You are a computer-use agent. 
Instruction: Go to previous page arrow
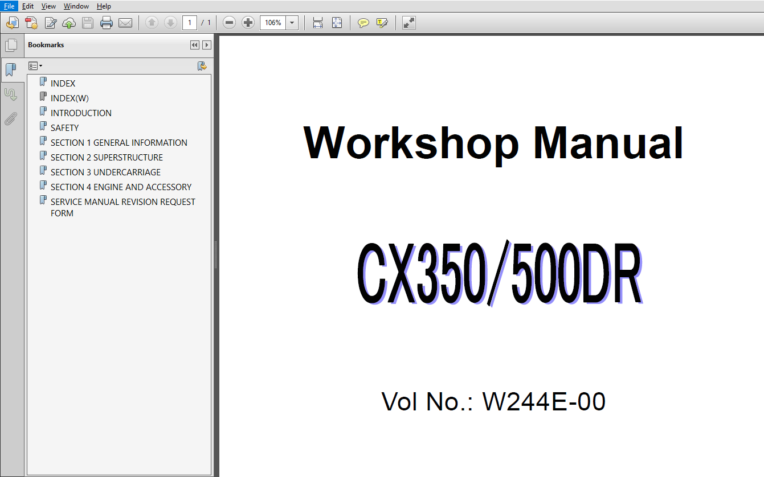(x=152, y=23)
